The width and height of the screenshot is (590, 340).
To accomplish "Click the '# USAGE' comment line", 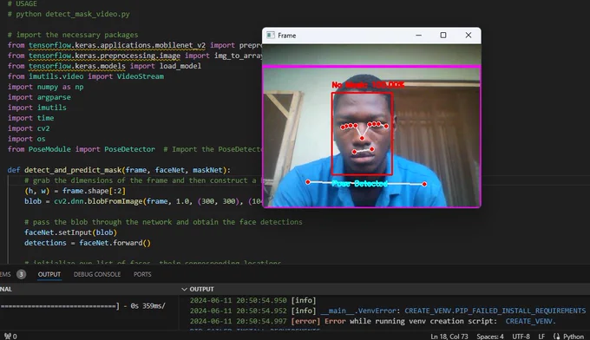I will pos(23,3).
